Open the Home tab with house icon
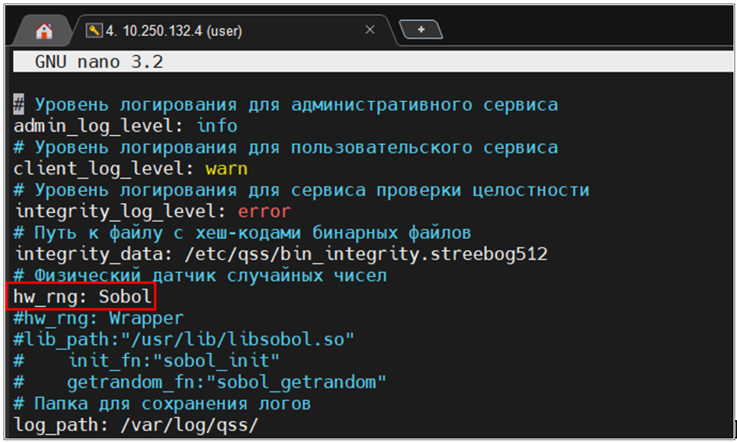Image resolution: width=737 pixels, height=442 pixels. 44,31
